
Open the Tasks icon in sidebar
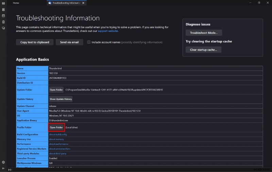[3, 22]
